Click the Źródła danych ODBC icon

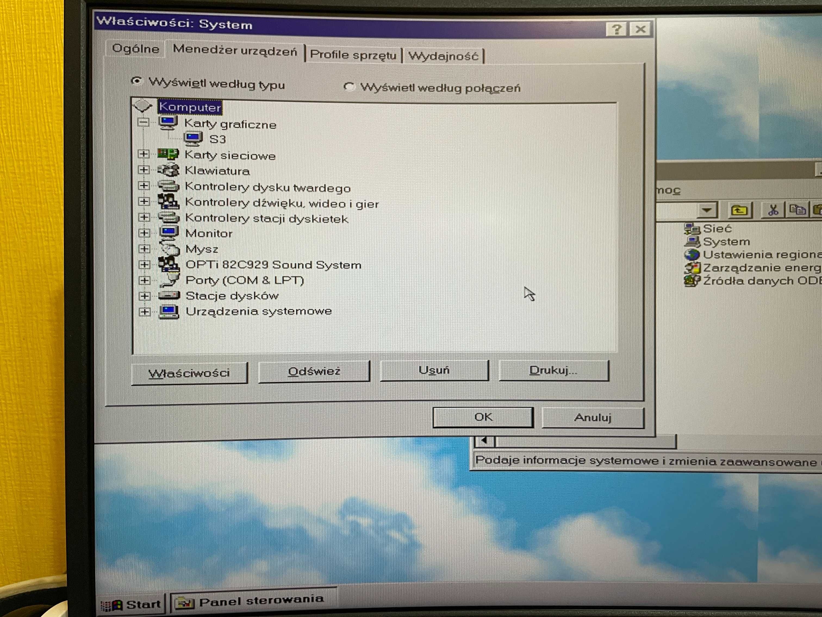(x=692, y=280)
